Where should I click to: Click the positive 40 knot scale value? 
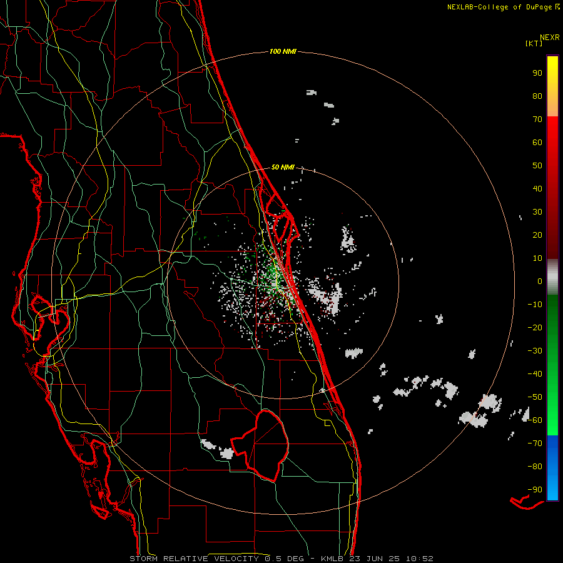coord(537,188)
